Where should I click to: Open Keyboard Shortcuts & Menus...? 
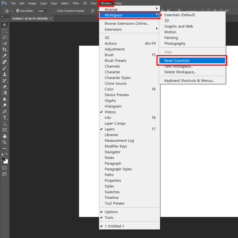(192, 81)
